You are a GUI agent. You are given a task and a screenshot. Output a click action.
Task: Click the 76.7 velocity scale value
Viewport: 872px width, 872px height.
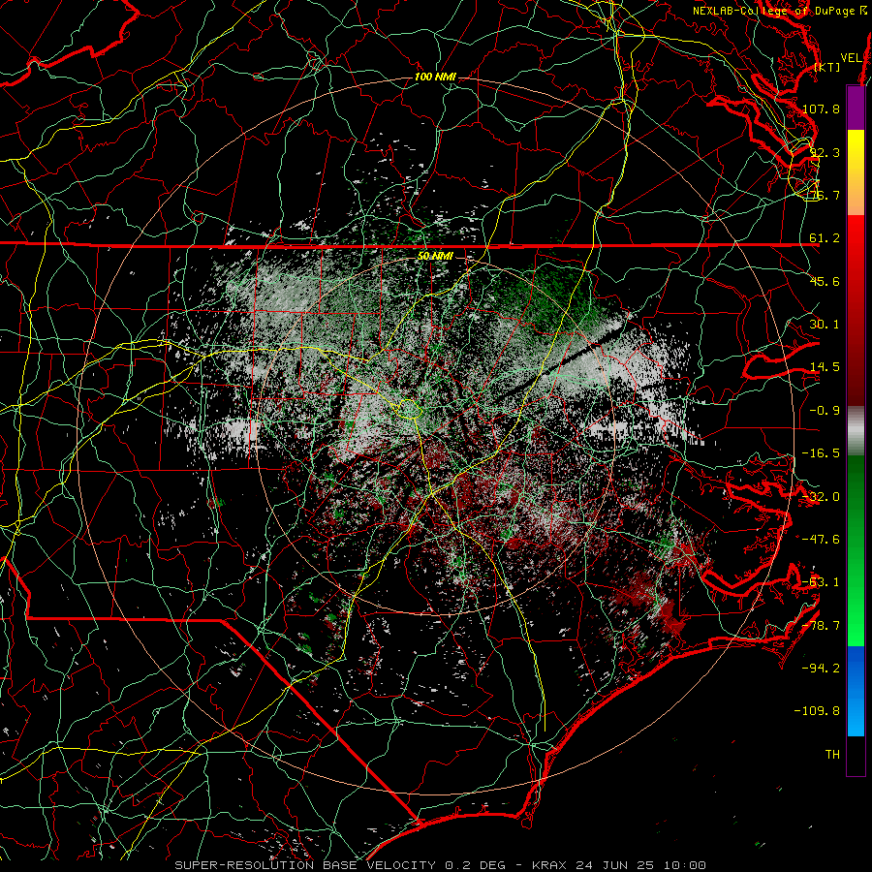point(825,195)
